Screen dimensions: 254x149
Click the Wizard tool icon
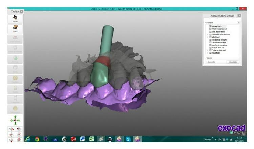(15, 18)
